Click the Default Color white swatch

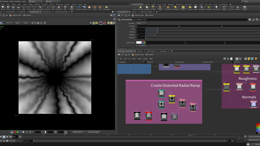pyautogui.click(x=139, y=42)
